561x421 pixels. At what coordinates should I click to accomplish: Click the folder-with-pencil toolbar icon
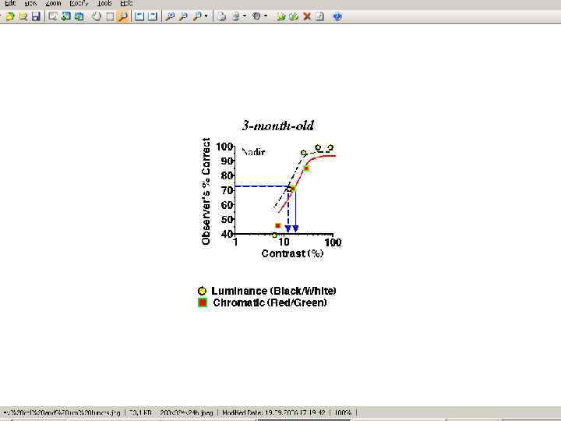[x=23, y=16]
